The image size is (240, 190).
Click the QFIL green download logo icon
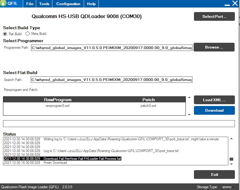[3, 4]
